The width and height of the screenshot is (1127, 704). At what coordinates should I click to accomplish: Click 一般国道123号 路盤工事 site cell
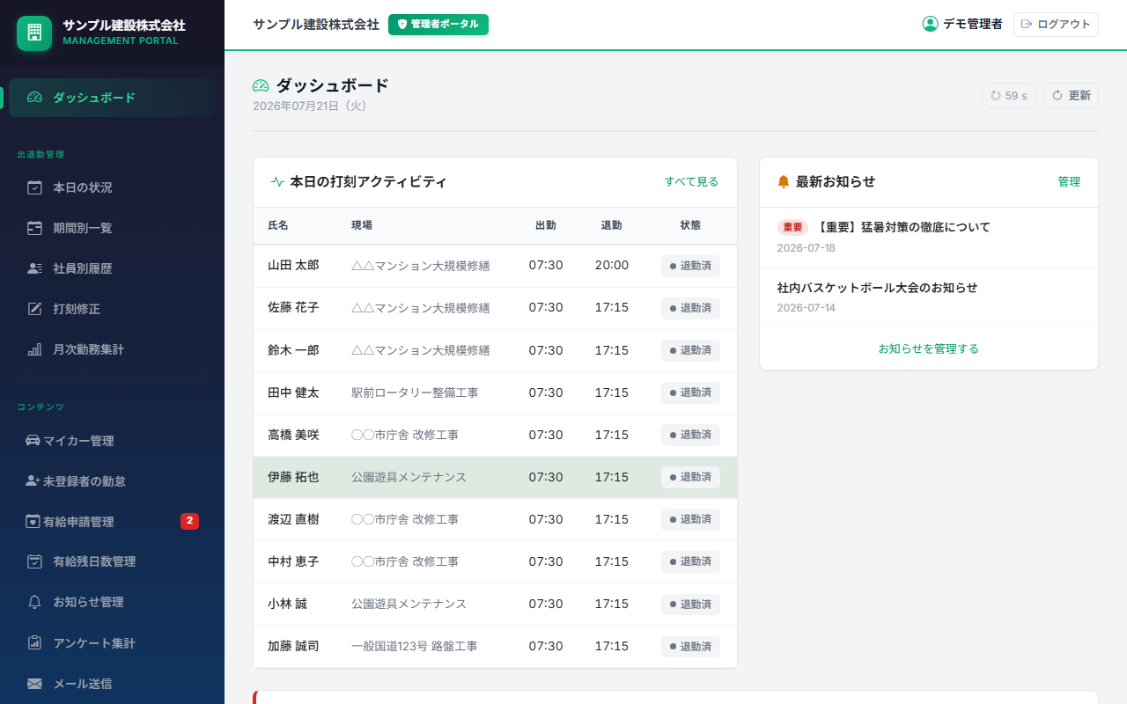coord(414,646)
